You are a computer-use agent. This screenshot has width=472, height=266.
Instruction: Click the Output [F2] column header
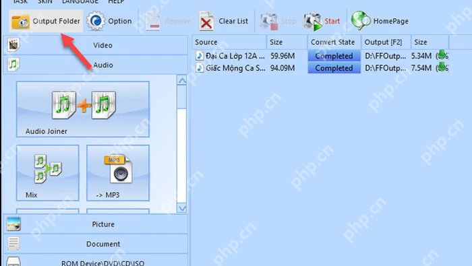(x=386, y=42)
